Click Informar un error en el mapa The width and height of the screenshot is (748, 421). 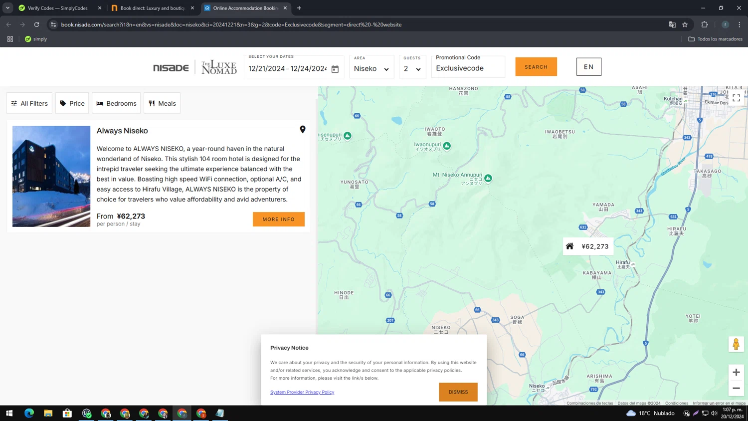(719, 403)
